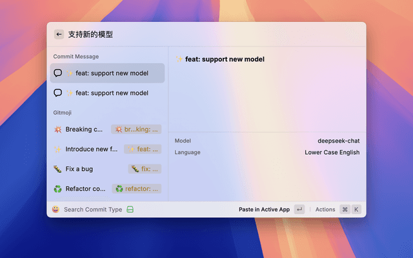
Task: Click the Lower Case English language value
Action: (332, 153)
